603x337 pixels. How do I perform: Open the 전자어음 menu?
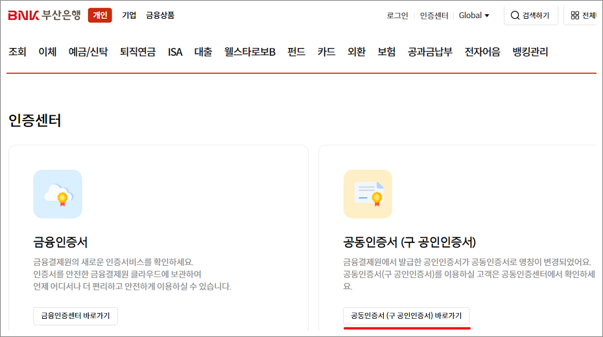click(482, 51)
